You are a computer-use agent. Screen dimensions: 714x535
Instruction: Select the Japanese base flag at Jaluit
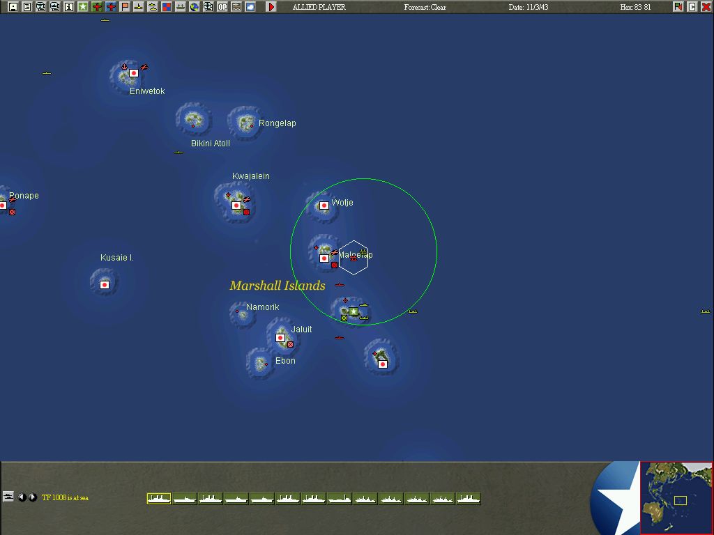280,338
